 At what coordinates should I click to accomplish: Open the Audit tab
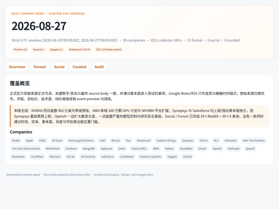pos(99,67)
